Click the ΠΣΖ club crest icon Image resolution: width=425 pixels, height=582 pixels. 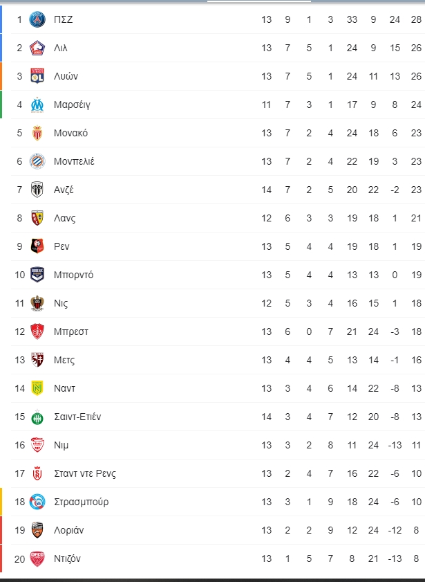point(37,19)
